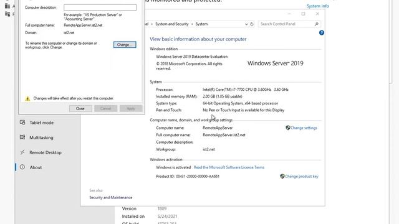Select Tablet mode in Settings sidebar
399x224 pixels.
(x=42, y=123)
